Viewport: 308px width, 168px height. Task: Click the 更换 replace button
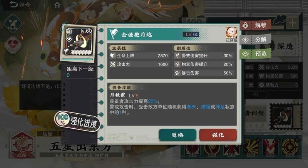click(177, 135)
